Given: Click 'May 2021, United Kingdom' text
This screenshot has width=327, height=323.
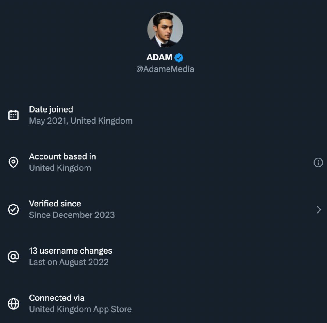Looking at the screenshot, I should pyautogui.click(x=81, y=121).
